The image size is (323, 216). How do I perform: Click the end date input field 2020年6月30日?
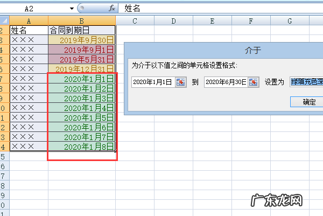click(226, 82)
